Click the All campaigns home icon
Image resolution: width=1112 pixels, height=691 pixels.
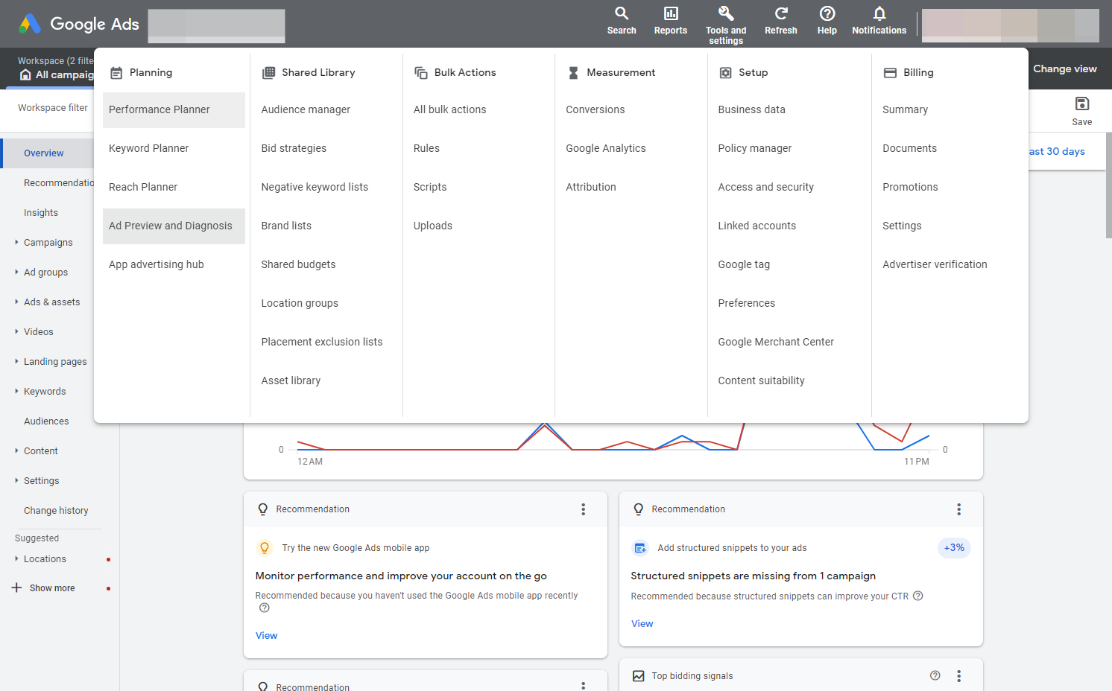point(25,74)
